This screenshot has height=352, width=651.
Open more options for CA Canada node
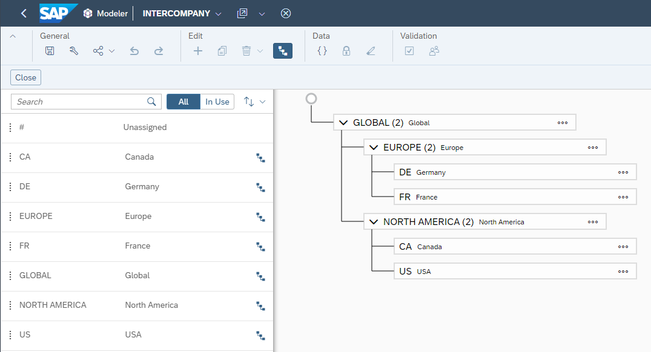623,247
